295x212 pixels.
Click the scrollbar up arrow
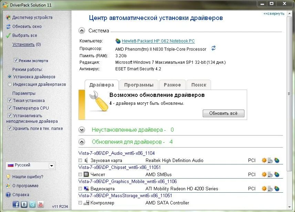coord(289,13)
